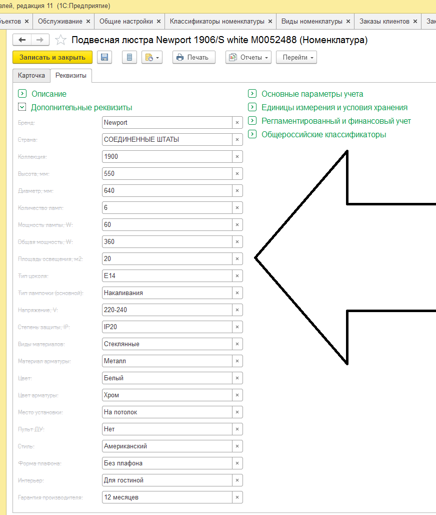Image resolution: width=436 pixels, height=515 pixels.
Task: Click the Печать button
Action: 193,58
